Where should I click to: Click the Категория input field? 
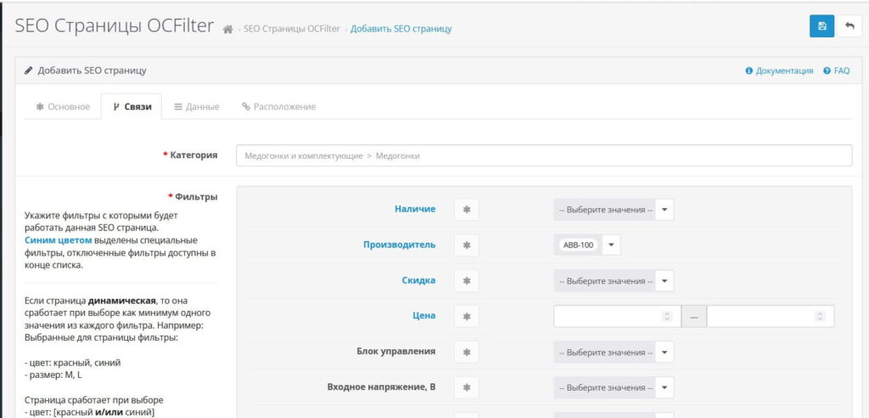pos(543,155)
